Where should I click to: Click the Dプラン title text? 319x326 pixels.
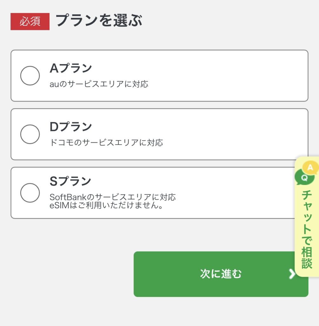[71, 127]
